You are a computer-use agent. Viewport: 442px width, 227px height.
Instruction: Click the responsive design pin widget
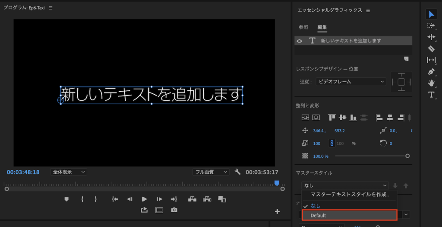point(401,82)
